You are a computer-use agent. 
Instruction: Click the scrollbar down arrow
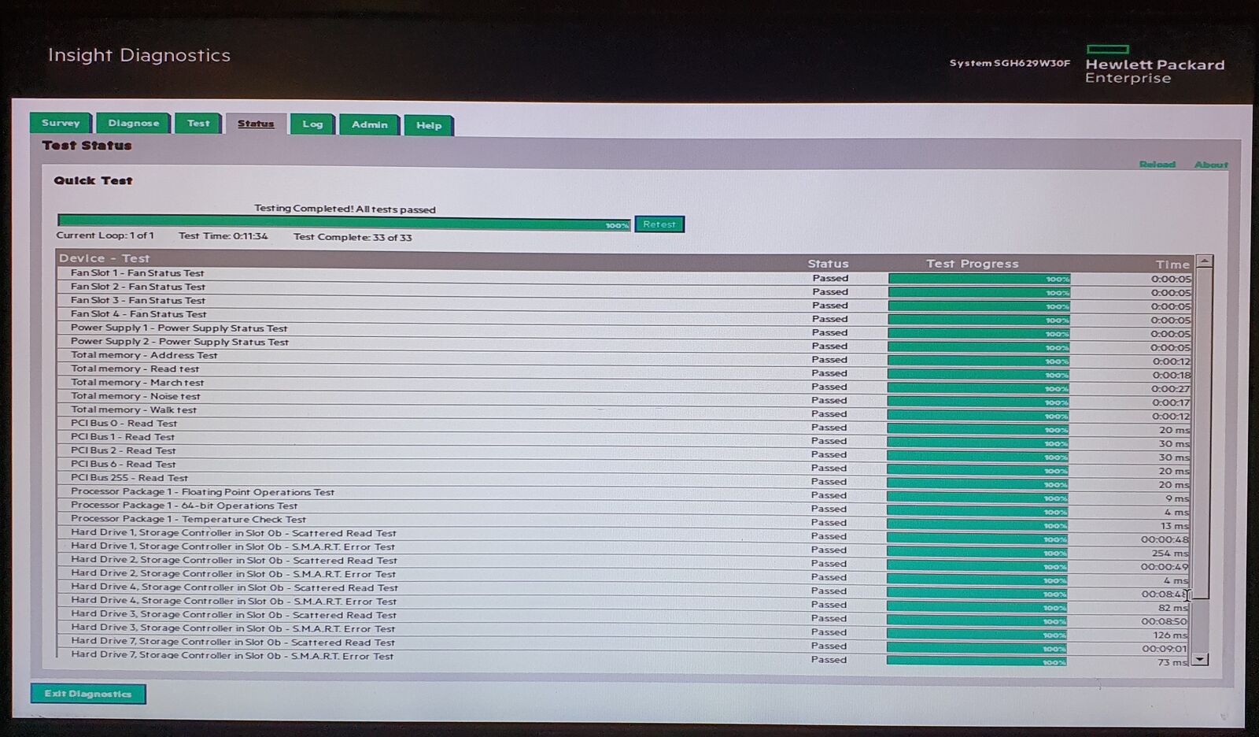(1199, 660)
